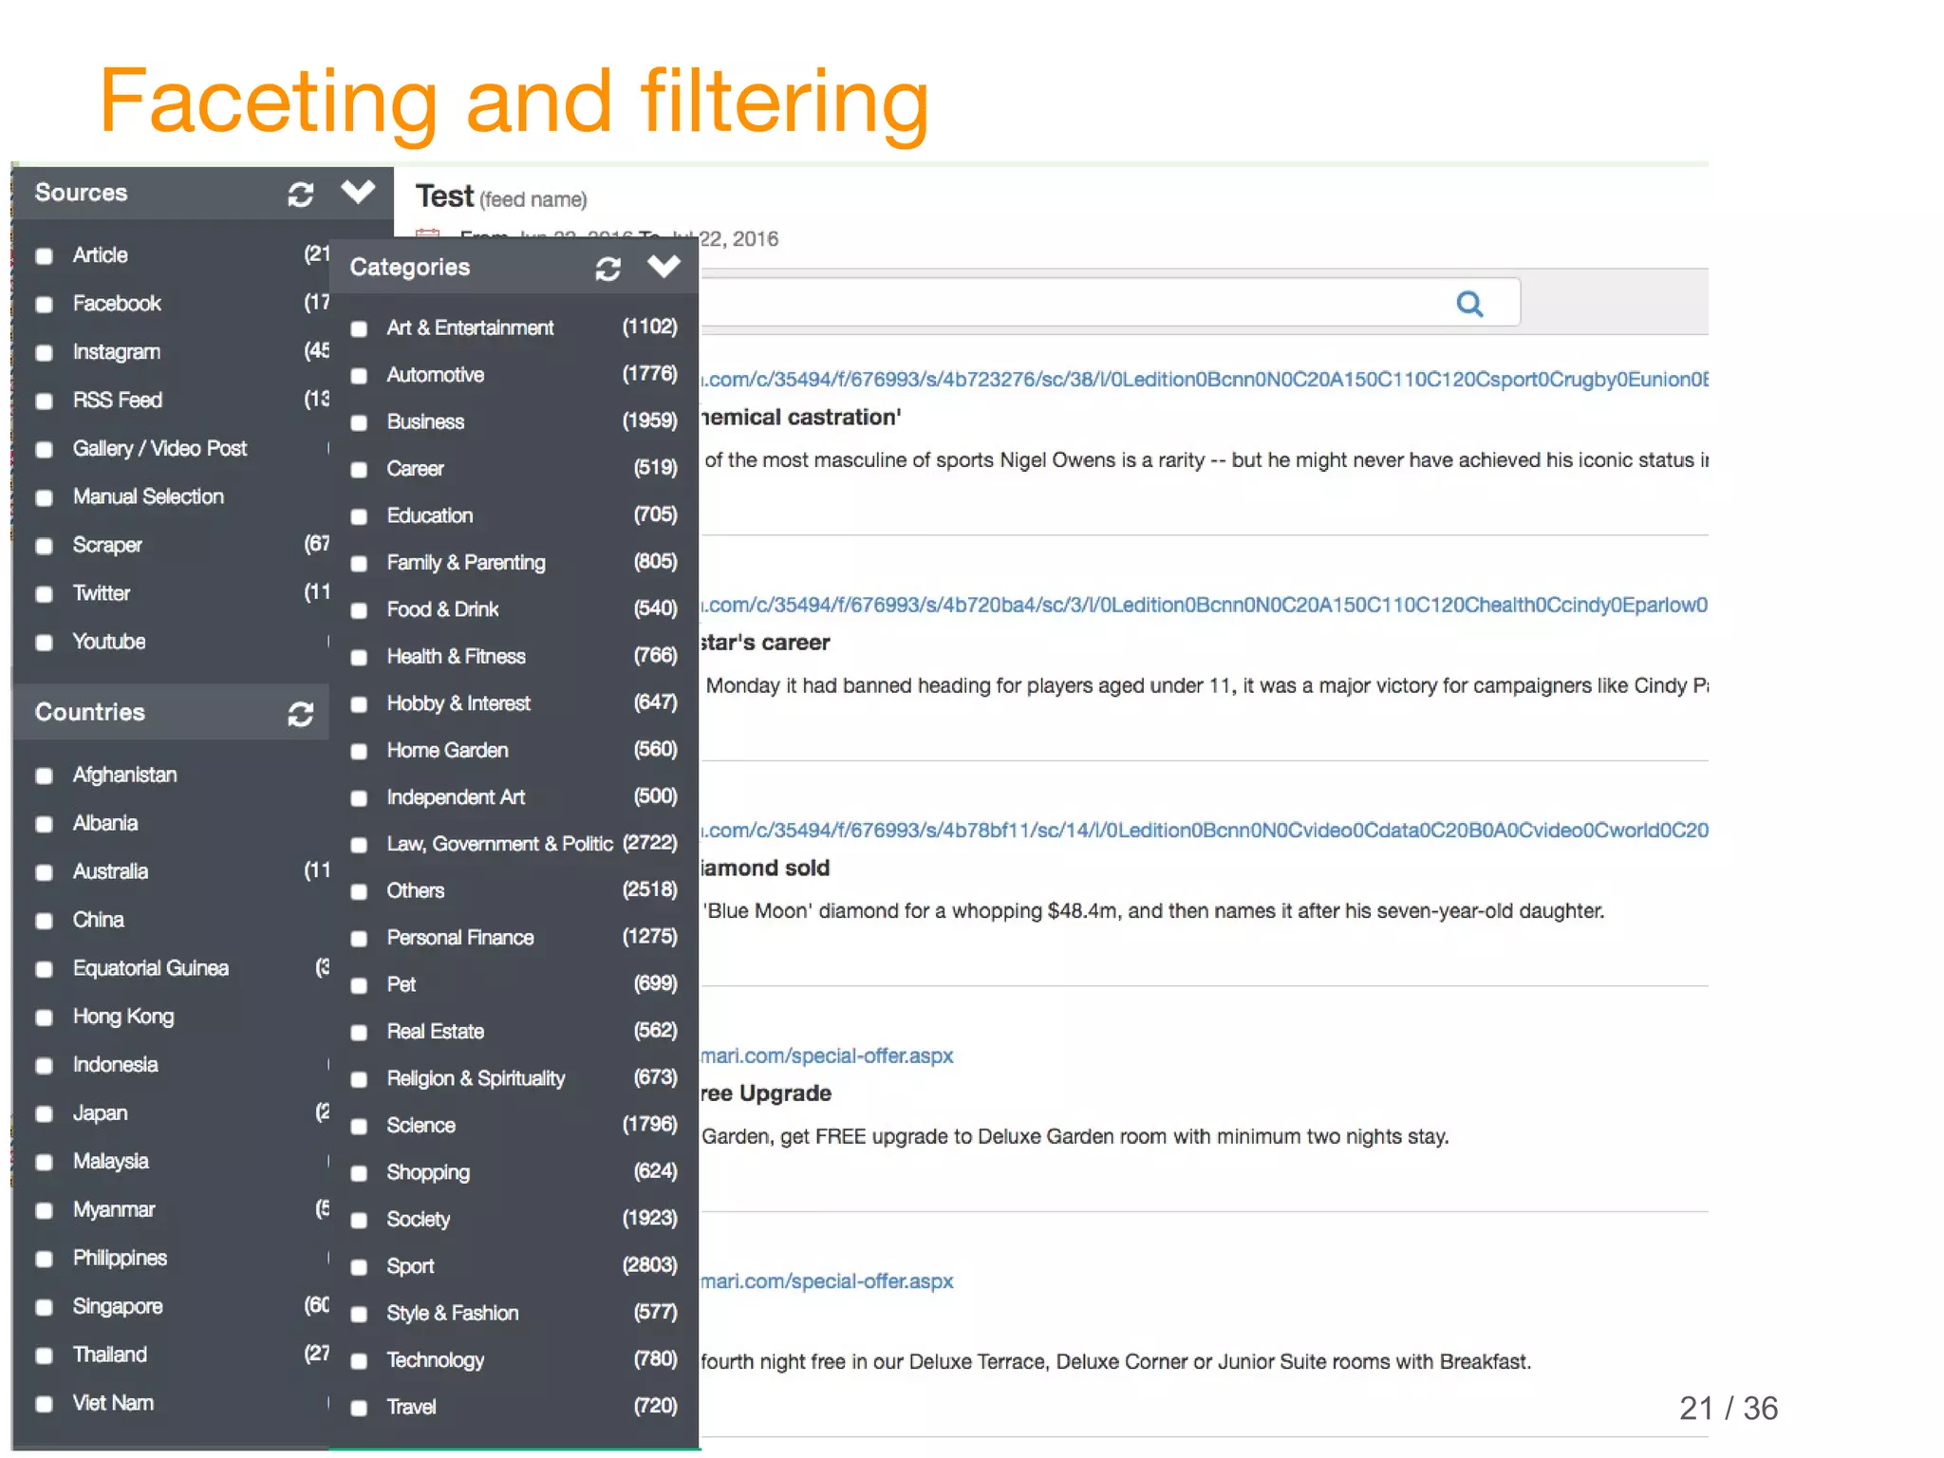Click the calendar date range icon
This screenshot has height=1458, width=1944.
(x=428, y=233)
